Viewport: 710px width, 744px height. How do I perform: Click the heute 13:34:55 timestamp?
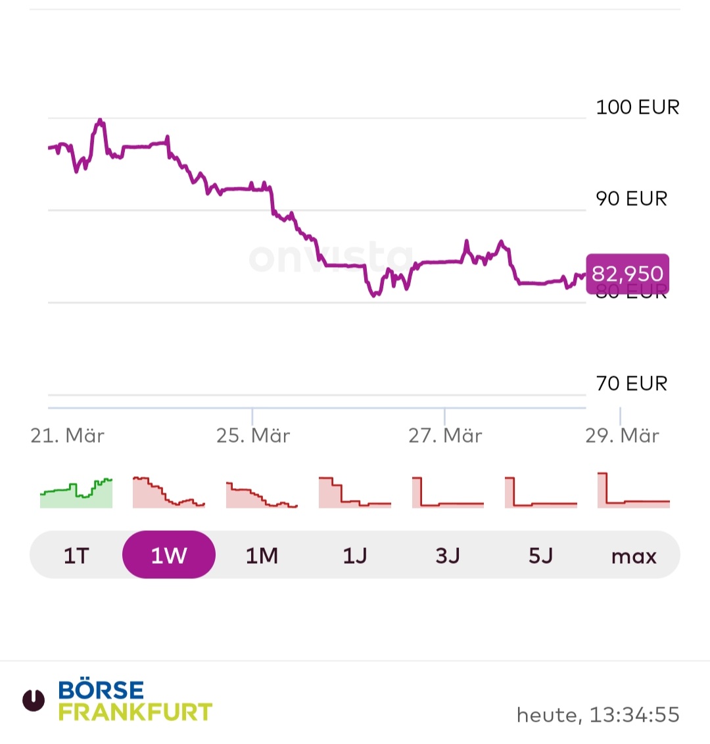point(598,714)
